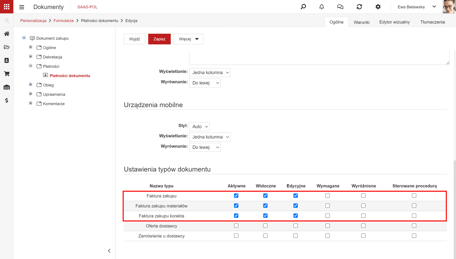This screenshot has width=456, height=259.
Task: Open the Styl dropdown set to Auto
Action: coord(199,126)
